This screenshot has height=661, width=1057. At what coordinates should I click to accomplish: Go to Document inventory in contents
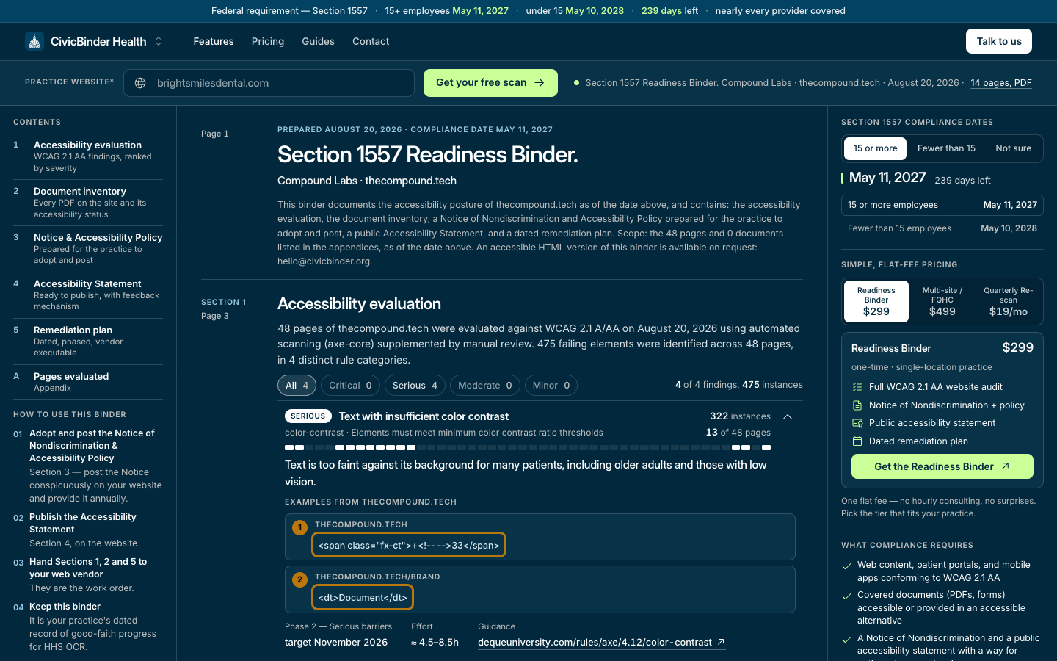point(88,203)
